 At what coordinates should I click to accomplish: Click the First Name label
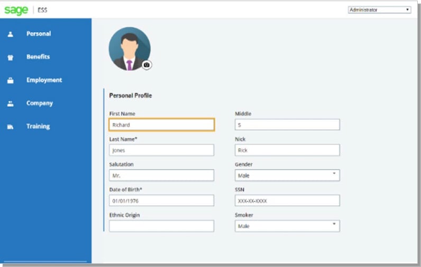[x=122, y=114]
